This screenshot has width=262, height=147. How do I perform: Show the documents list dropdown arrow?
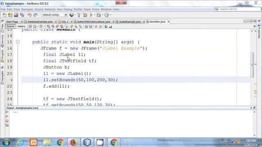251,21
